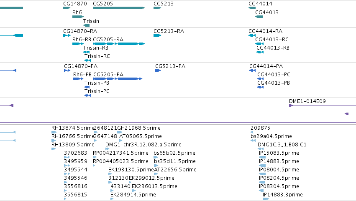Click the 3495544 EST label

tap(76, 170)
